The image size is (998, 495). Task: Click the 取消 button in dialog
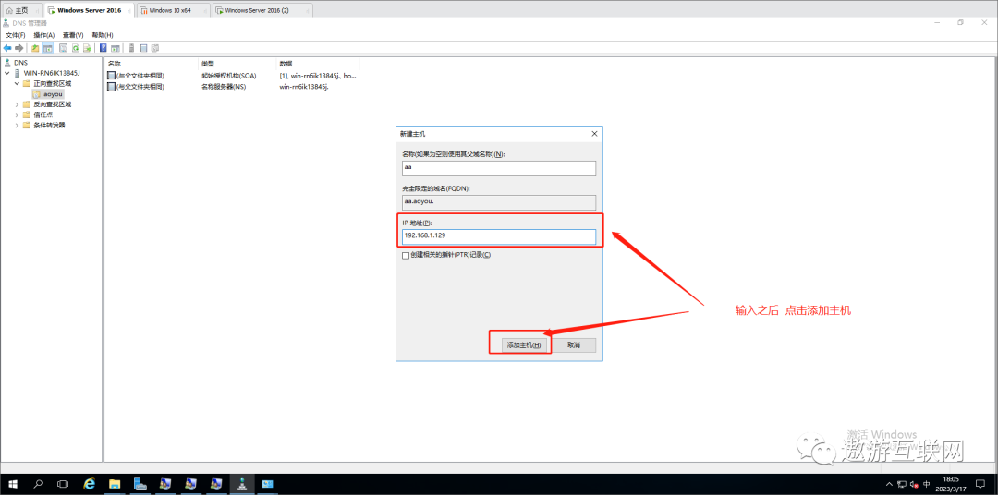coord(574,344)
